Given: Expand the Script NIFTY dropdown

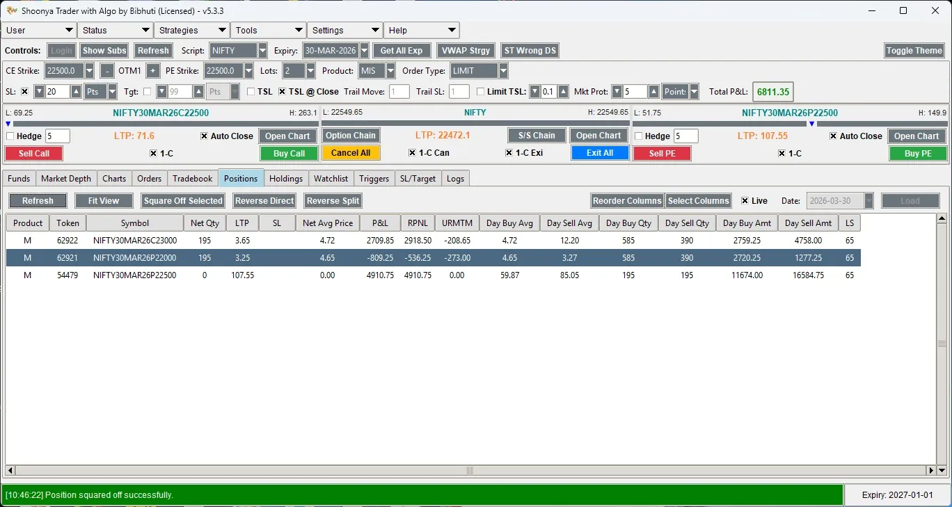Looking at the screenshot, I should click(x=262, y=51).
